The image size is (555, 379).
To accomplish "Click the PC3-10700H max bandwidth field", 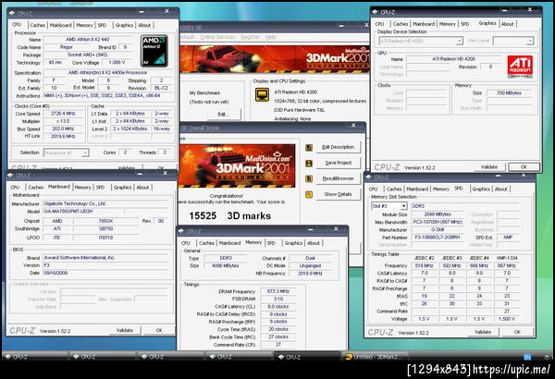I will 438,222.
